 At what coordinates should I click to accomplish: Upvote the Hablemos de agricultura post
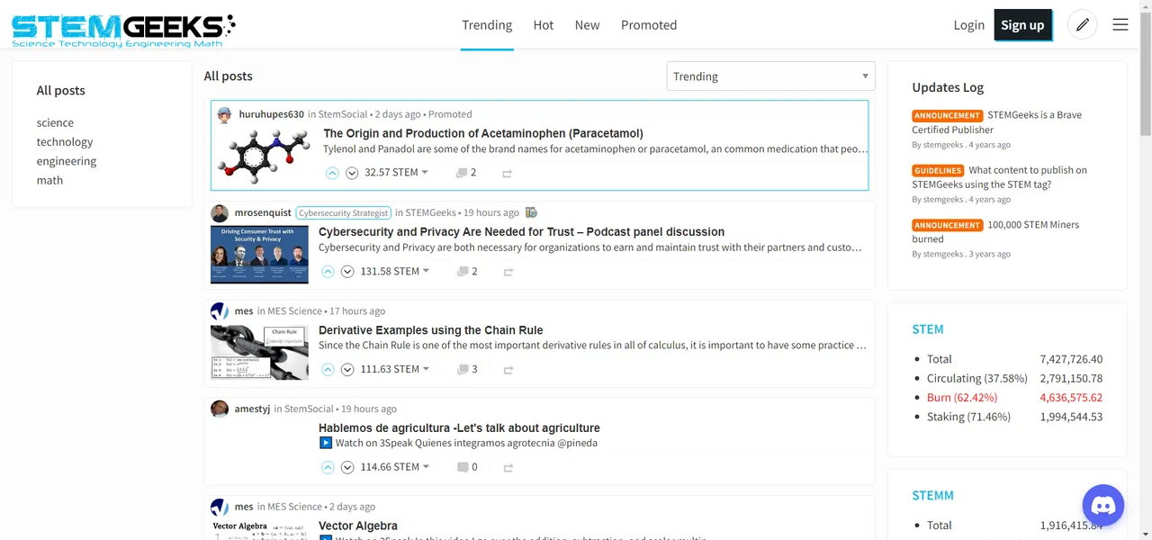point(328,467)
